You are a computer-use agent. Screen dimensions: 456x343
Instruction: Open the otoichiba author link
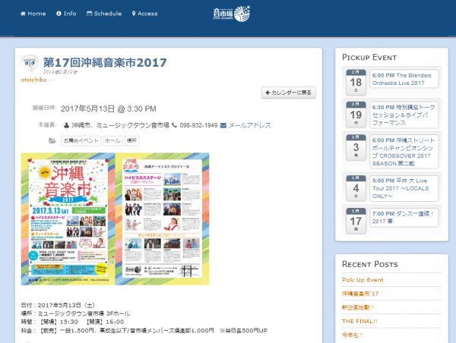click(x=33, y=80)
